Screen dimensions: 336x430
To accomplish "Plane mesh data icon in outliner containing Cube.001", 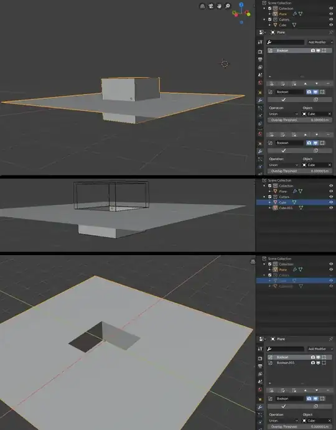I will [301, 191].
